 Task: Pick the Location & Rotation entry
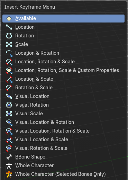click(63, 53)
